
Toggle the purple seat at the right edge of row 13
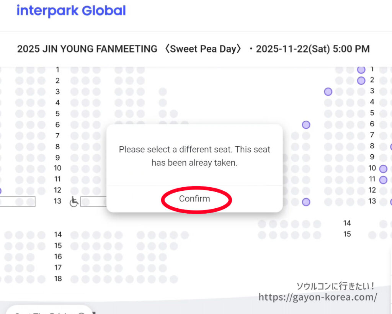[x=391, y=201]
